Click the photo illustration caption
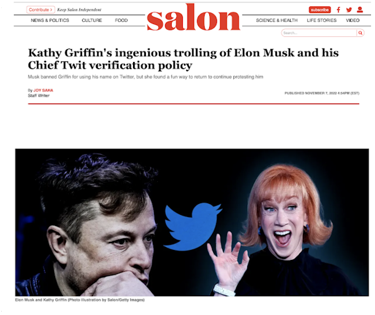Viewport: 375px width, 315px height. (80, 300)
